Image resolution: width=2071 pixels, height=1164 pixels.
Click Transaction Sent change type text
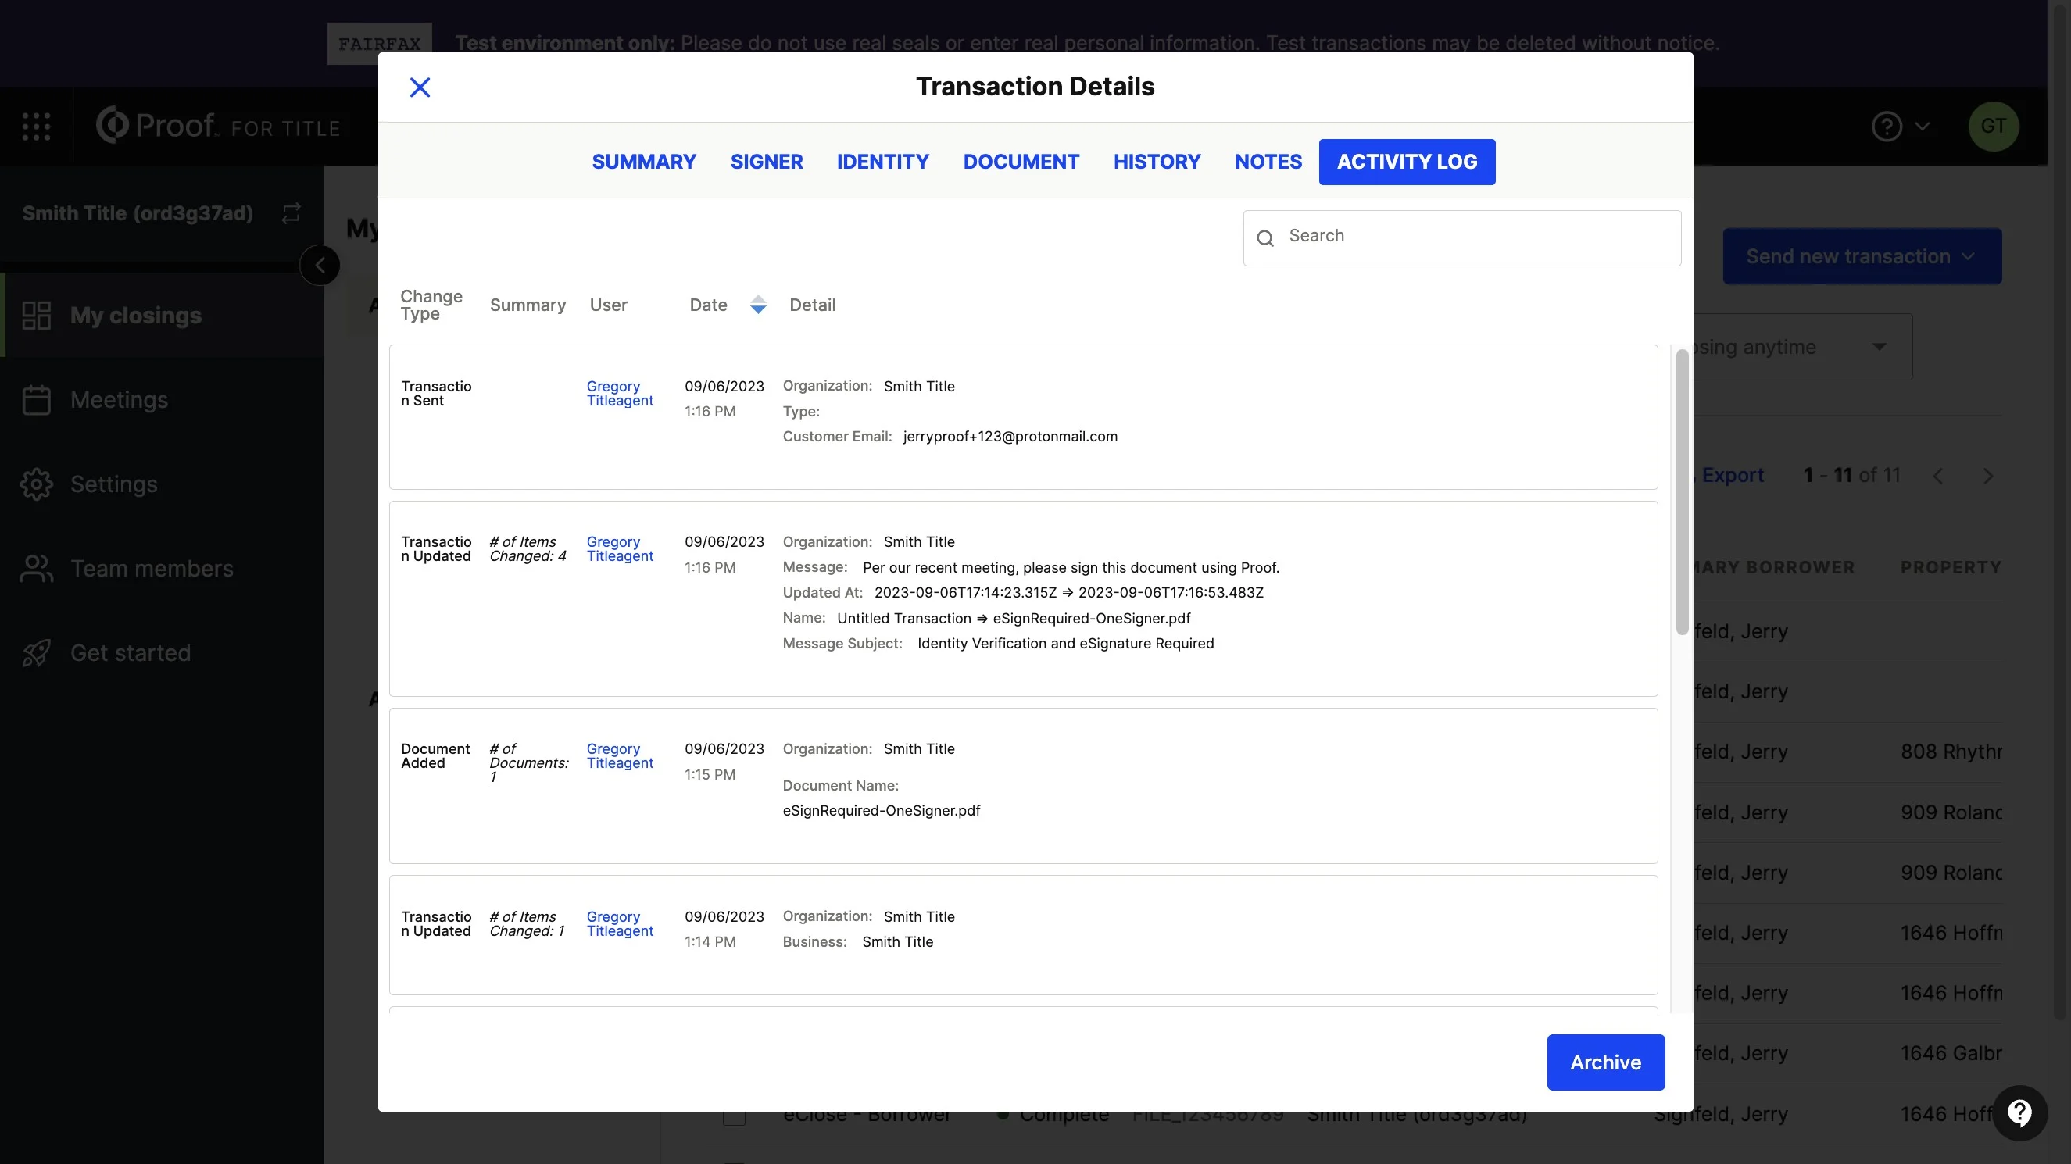click(x=436, y=393)
